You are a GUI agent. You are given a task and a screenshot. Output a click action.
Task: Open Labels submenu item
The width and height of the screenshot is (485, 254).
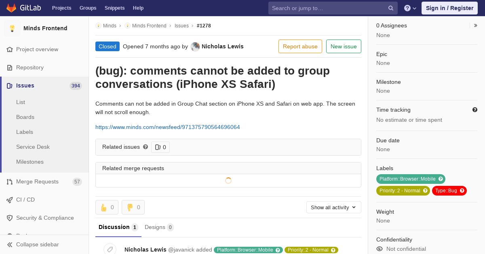(25, 132)
